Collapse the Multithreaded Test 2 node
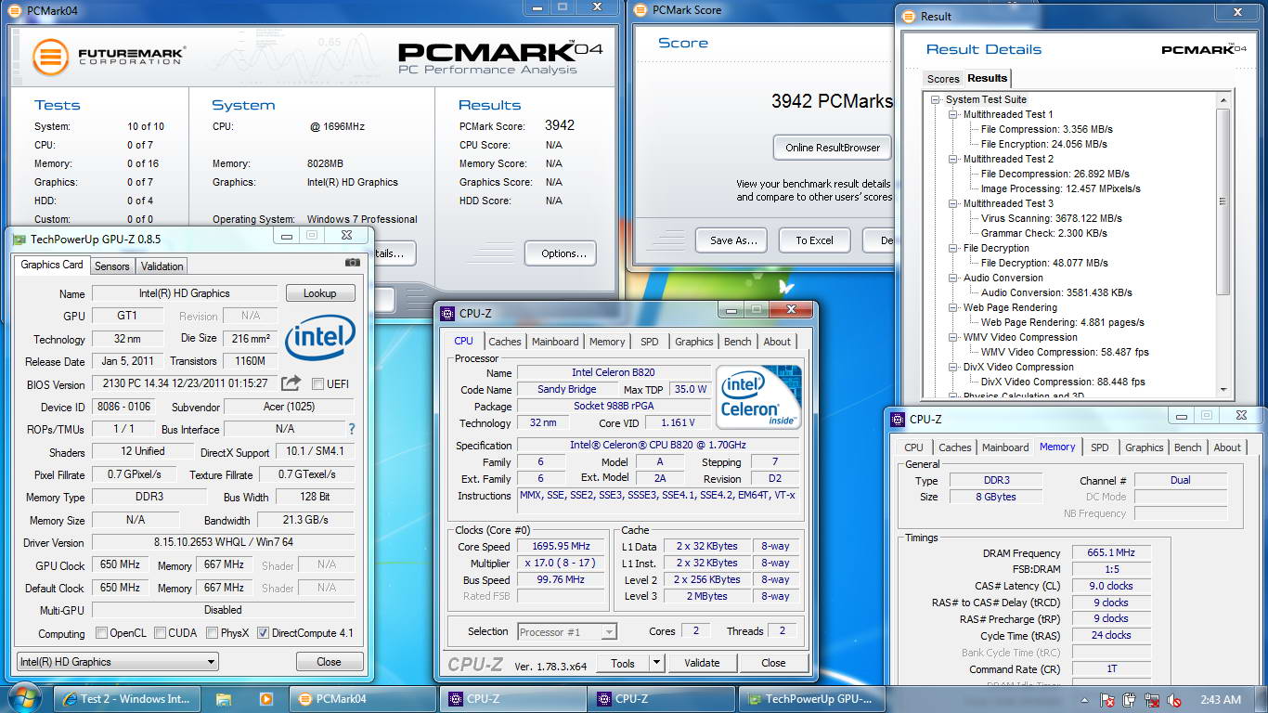The width and height of the screenshot is (1268, 713). [x=953, y=159]
